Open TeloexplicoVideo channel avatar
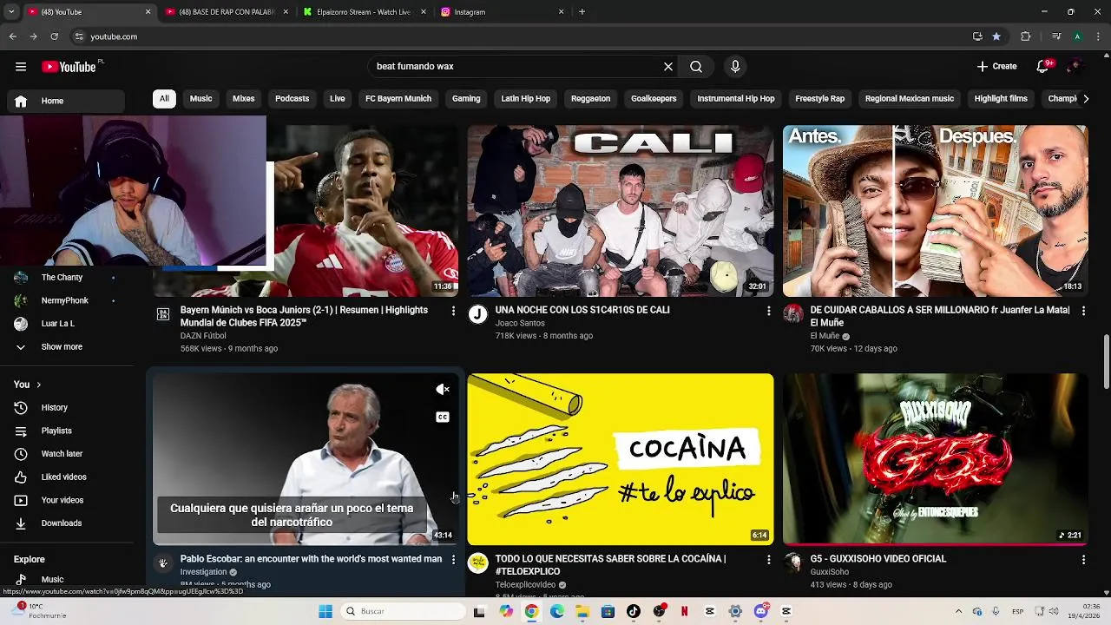 (x=478, y=563)
